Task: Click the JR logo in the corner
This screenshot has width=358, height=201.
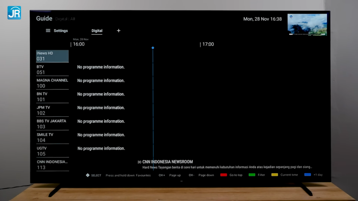Action: (x=14, y=13)
